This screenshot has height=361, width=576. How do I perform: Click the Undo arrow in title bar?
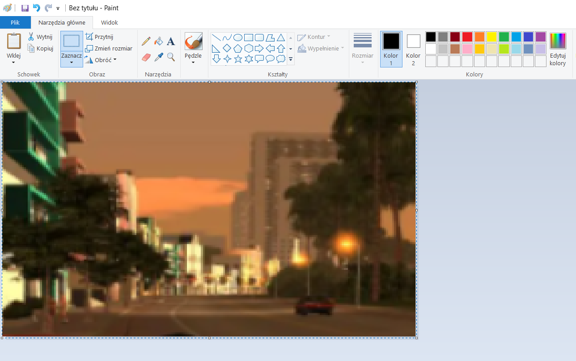coord(37,8)
